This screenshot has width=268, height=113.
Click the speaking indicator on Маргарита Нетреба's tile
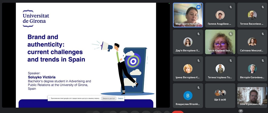(199, 7)
